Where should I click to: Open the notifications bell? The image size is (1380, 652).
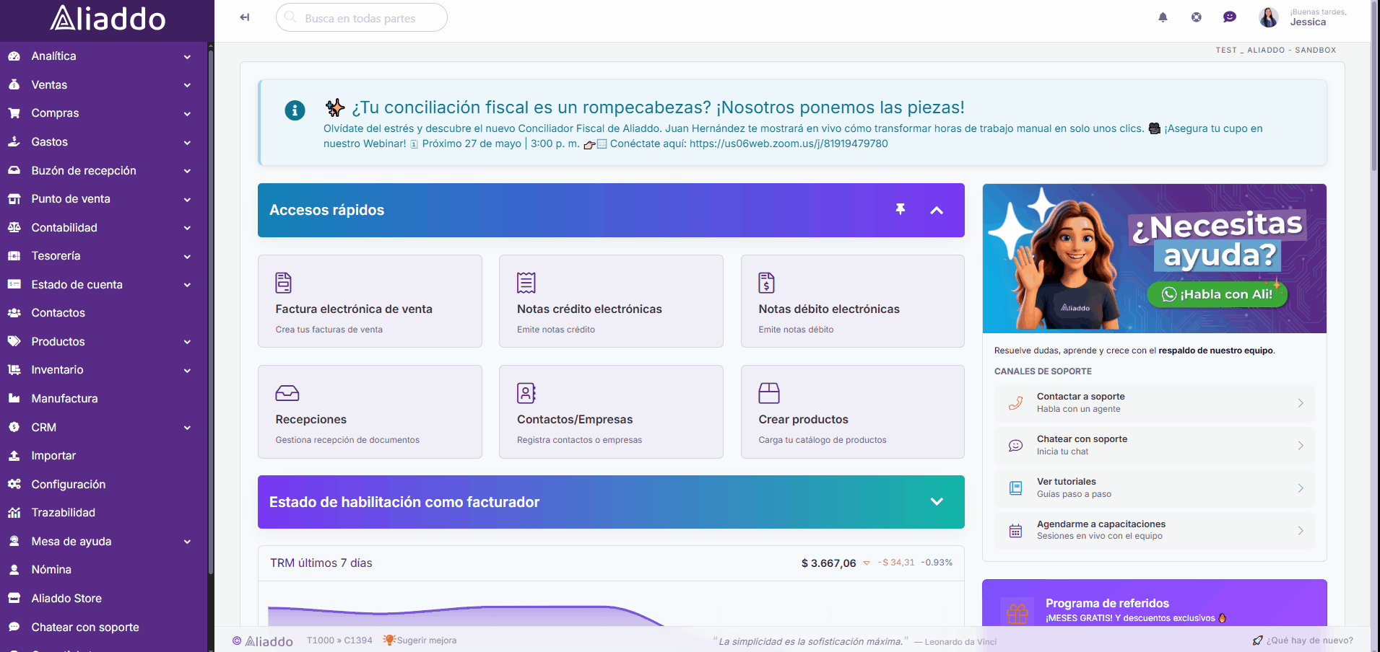click(x=1163, y=17)
